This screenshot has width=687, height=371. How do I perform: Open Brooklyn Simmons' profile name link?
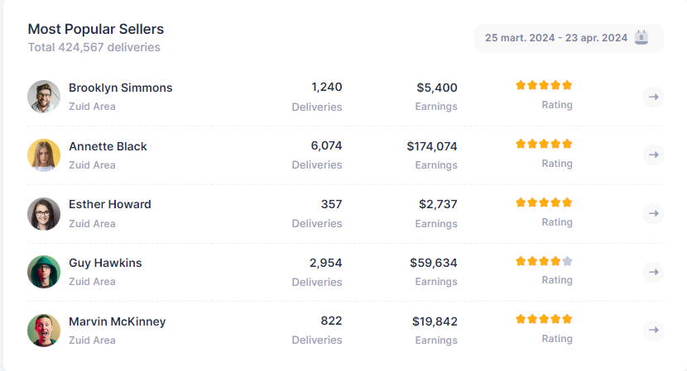tap(121, 88)
